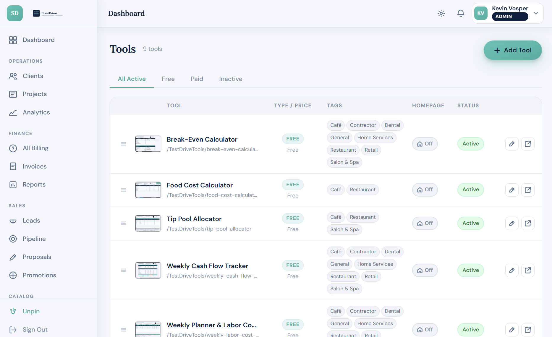Go to Leads in the sidebar

point(48,221)
